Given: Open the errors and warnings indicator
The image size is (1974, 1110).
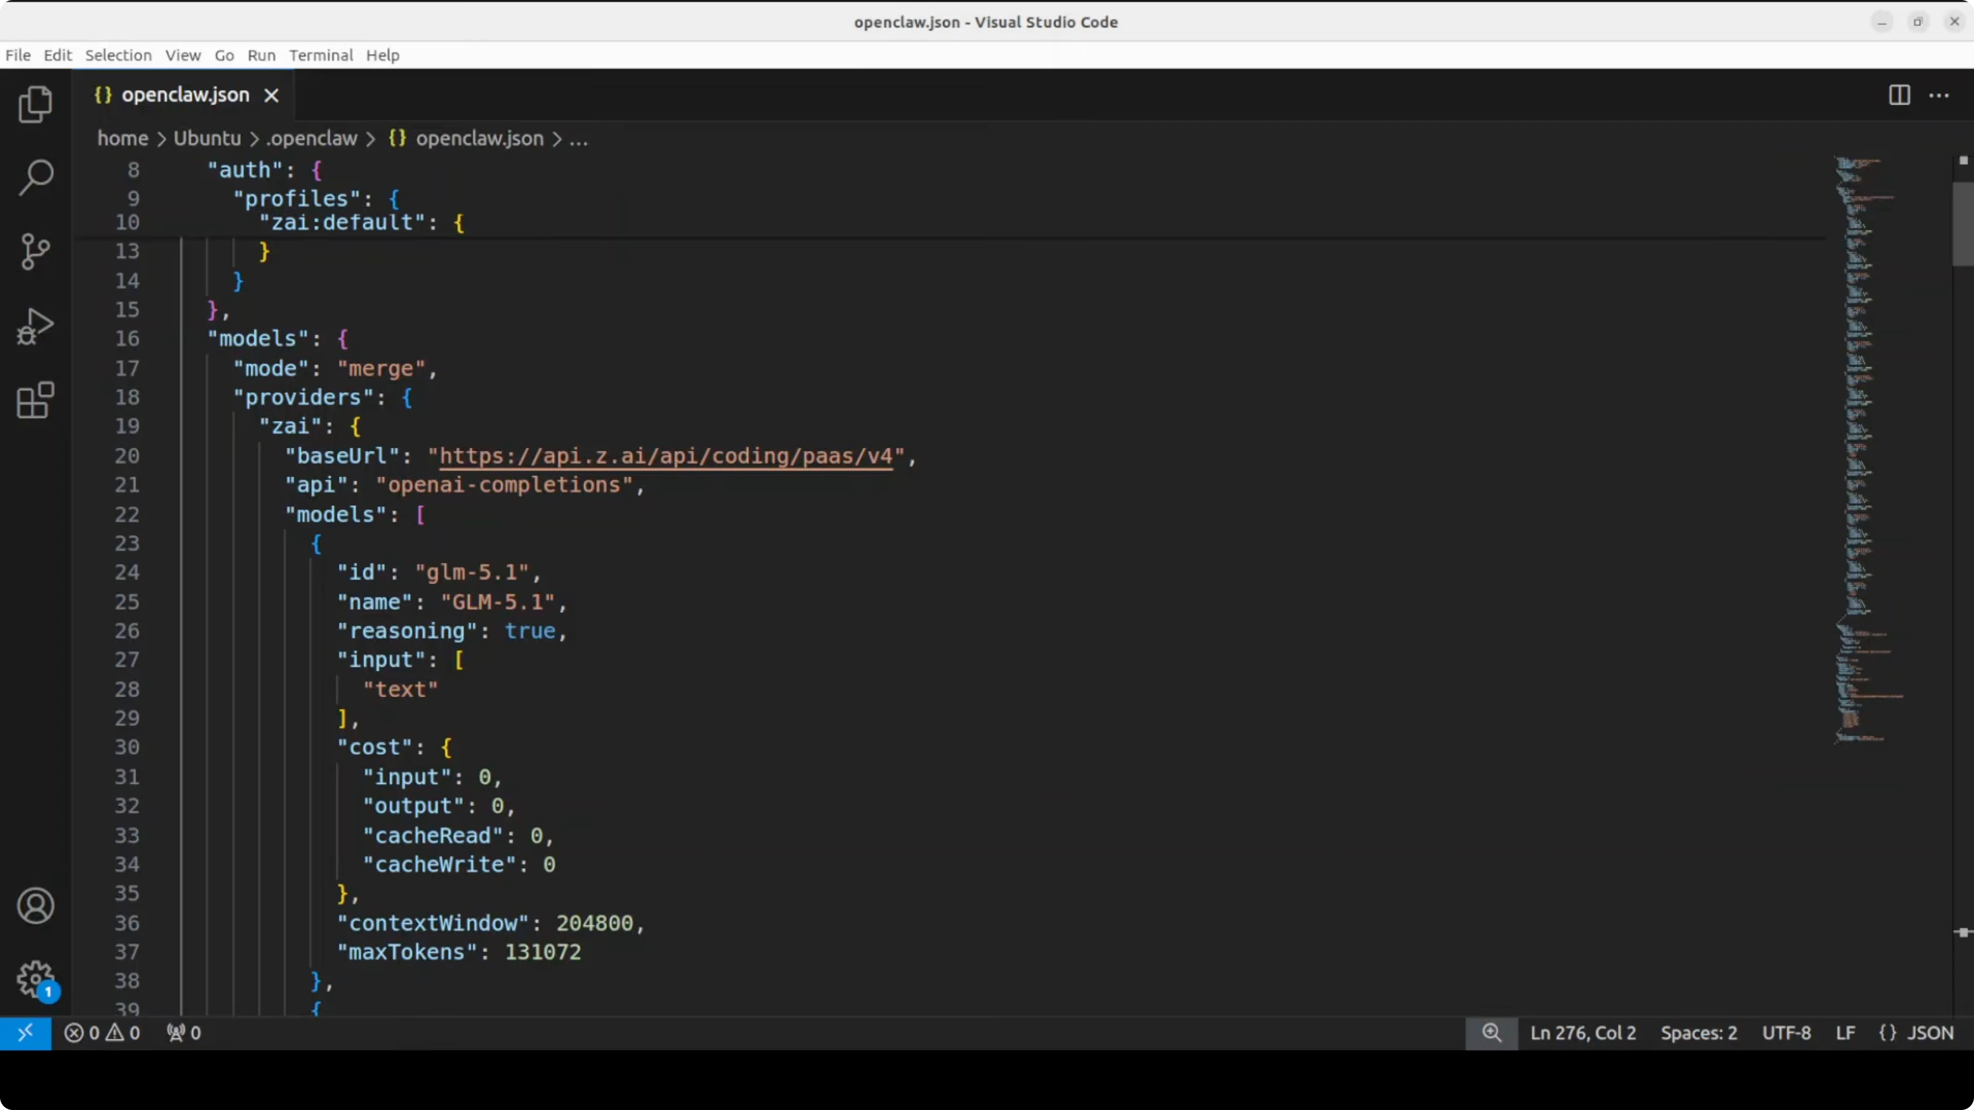Looking at the screenshot, I should coord(102,1033).
